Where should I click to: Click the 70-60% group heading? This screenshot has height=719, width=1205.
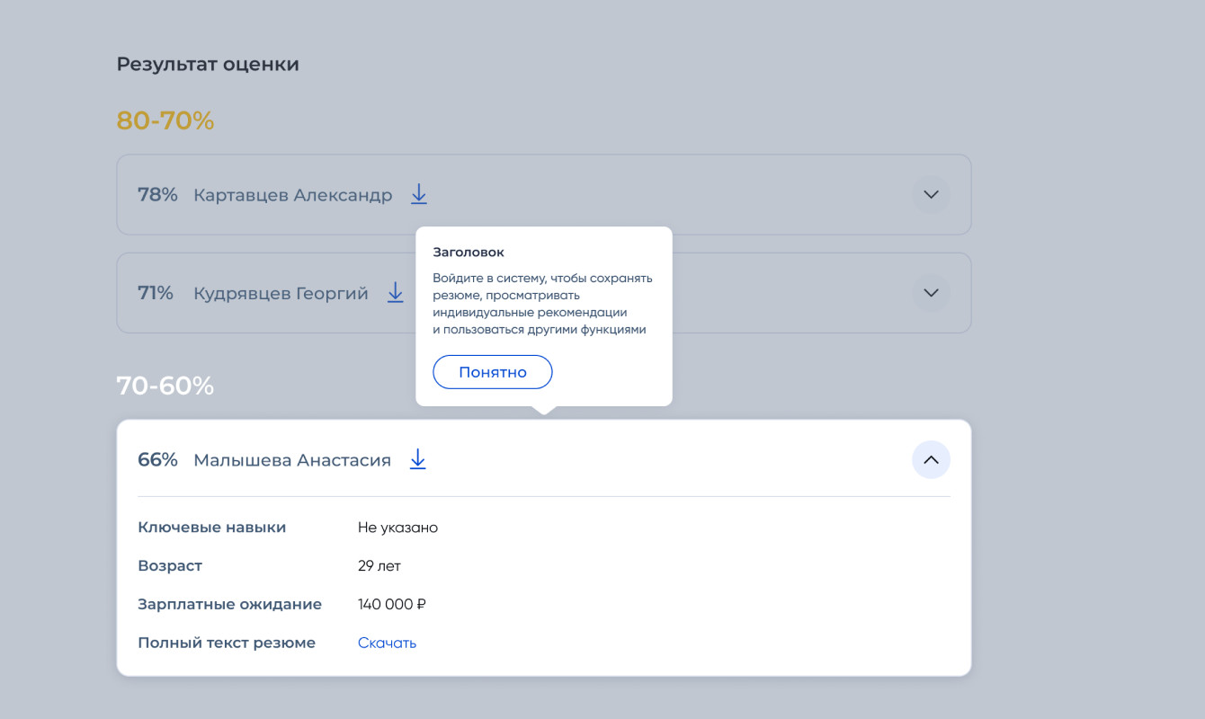pyautogui.click(x=165, y=386)
